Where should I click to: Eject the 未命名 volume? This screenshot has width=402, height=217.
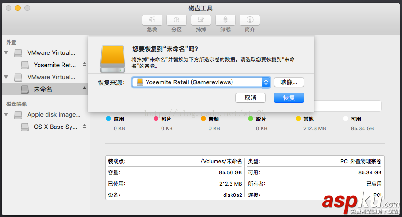pyautogui.click(x=85, y=89)
